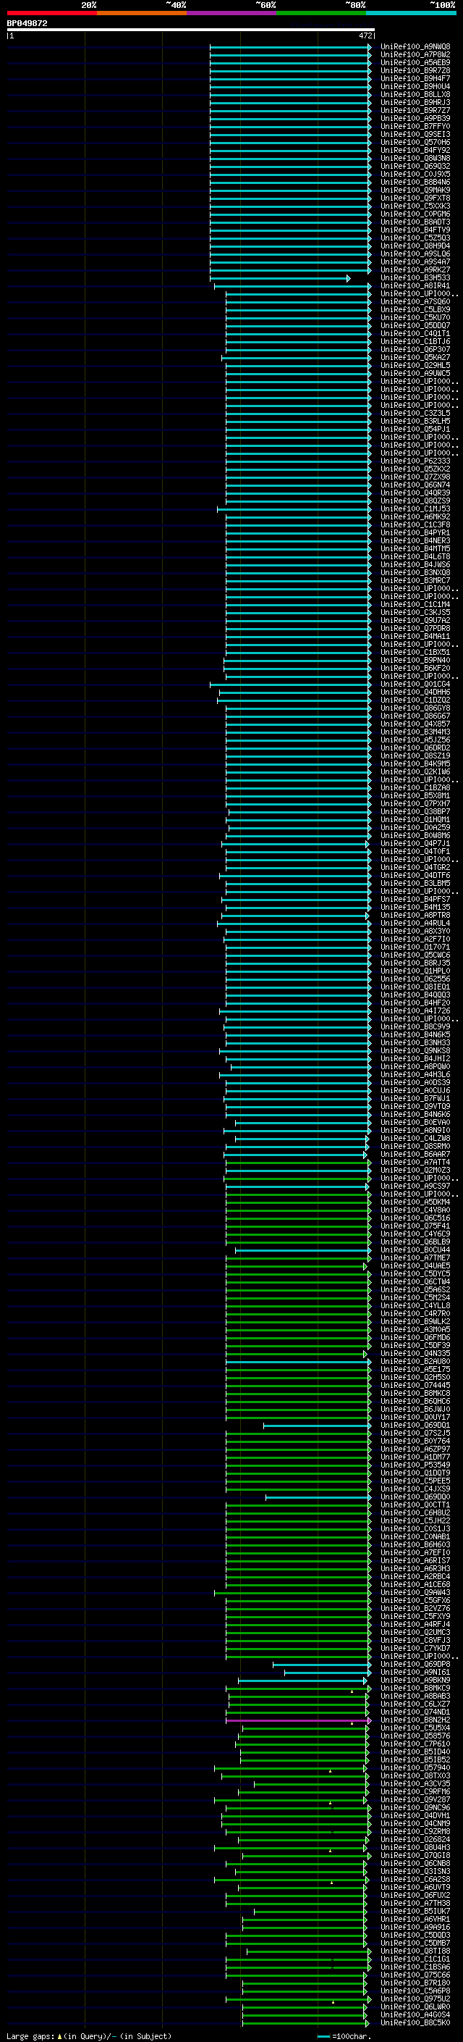Click the purple ~60% segment of the scale
Screen dimensions: 463x2042
pos(232,13)
